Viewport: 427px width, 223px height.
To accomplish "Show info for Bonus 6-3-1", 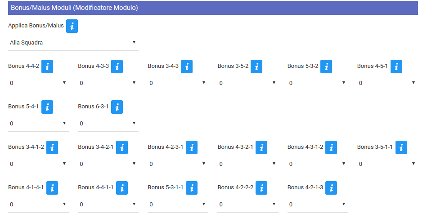I will tap(117, 107).
